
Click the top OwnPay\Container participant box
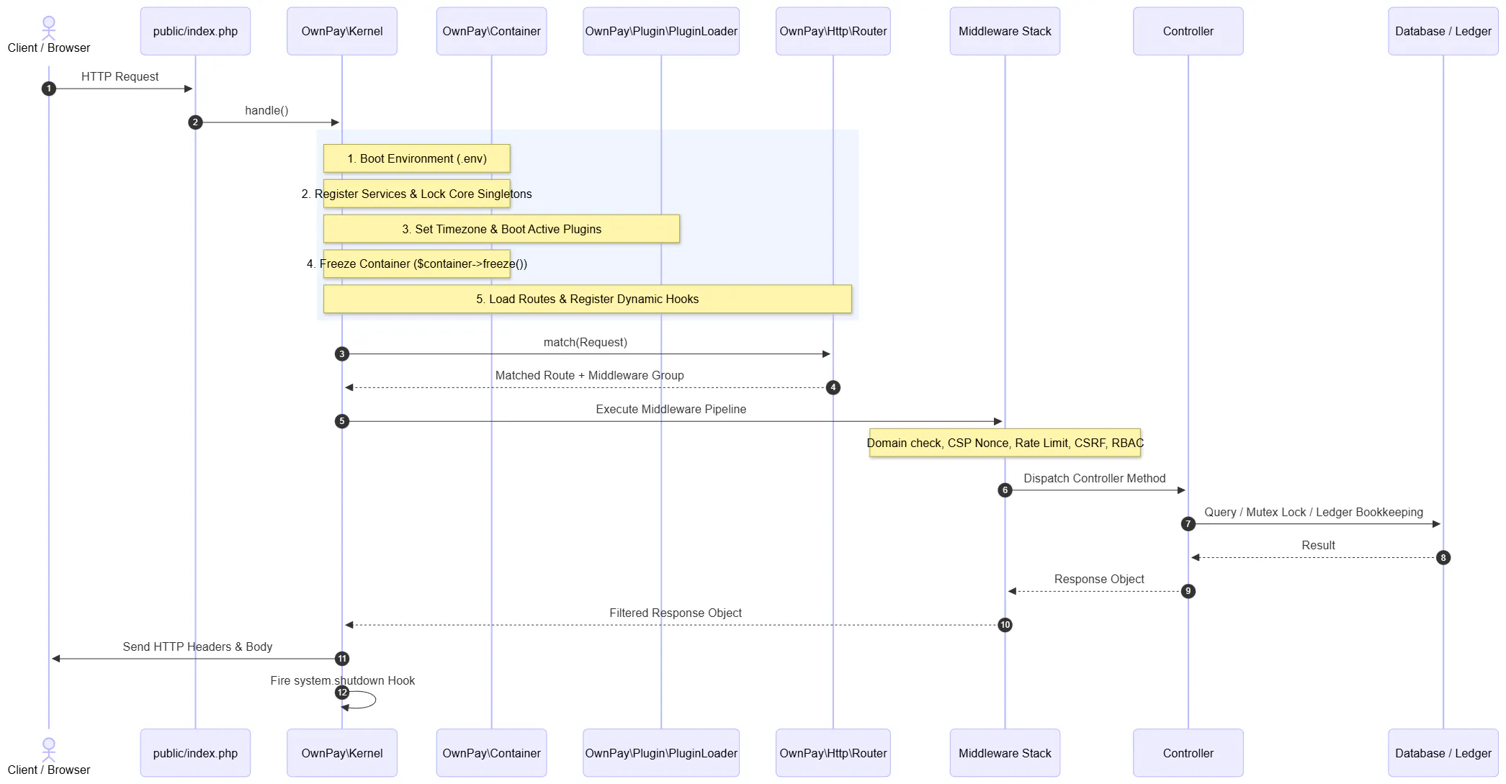(x=491, y=31)
